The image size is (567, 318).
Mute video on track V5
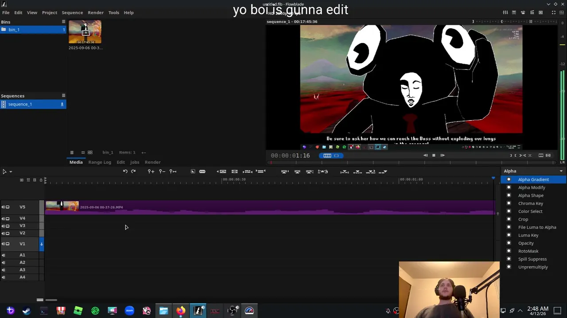click(x=7, y=207)
